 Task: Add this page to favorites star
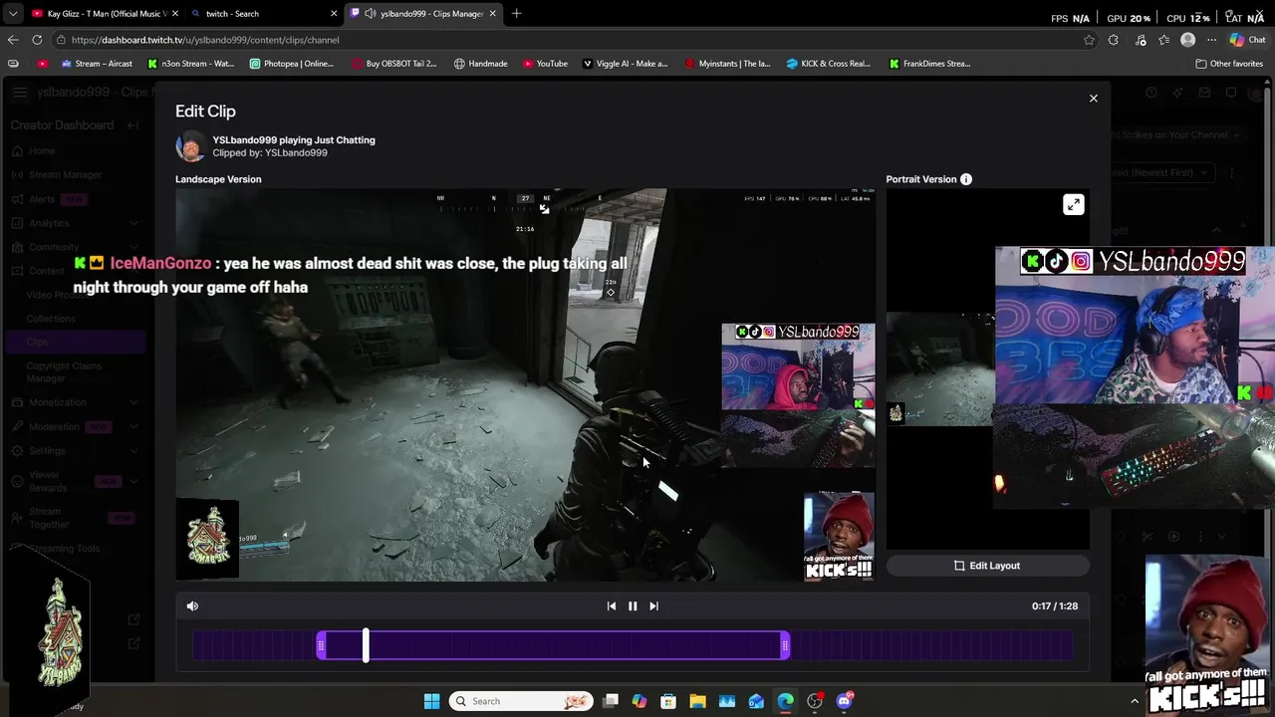1089,40
